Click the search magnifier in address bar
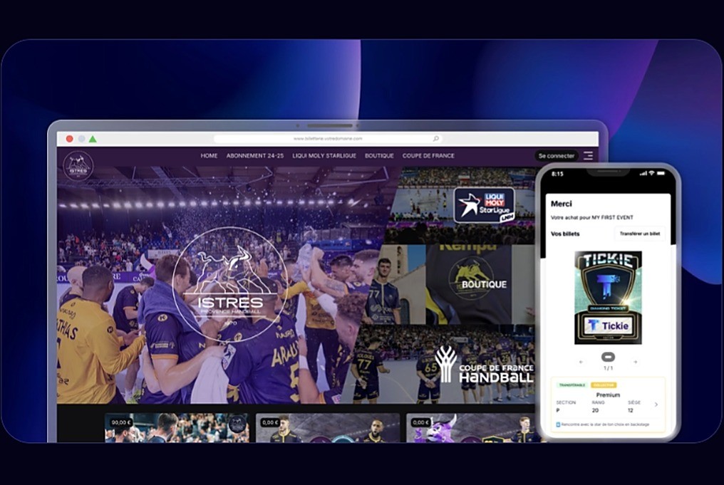This screenshot has width=724, height=485. (435, 138)
